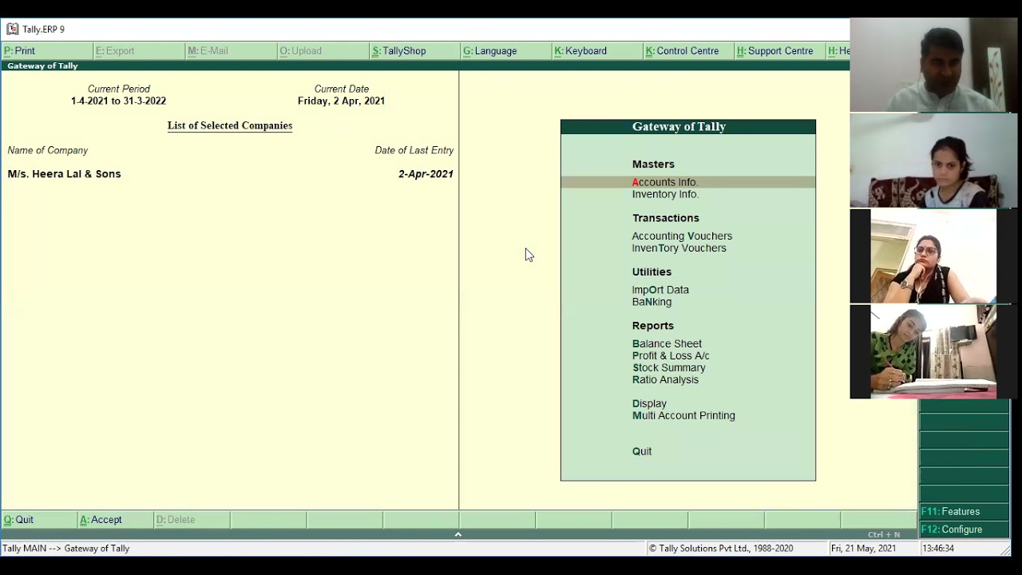Click the video of woman wearing glasses
The height and width of the screenshot is (575, 1022).
click(933, 257)
